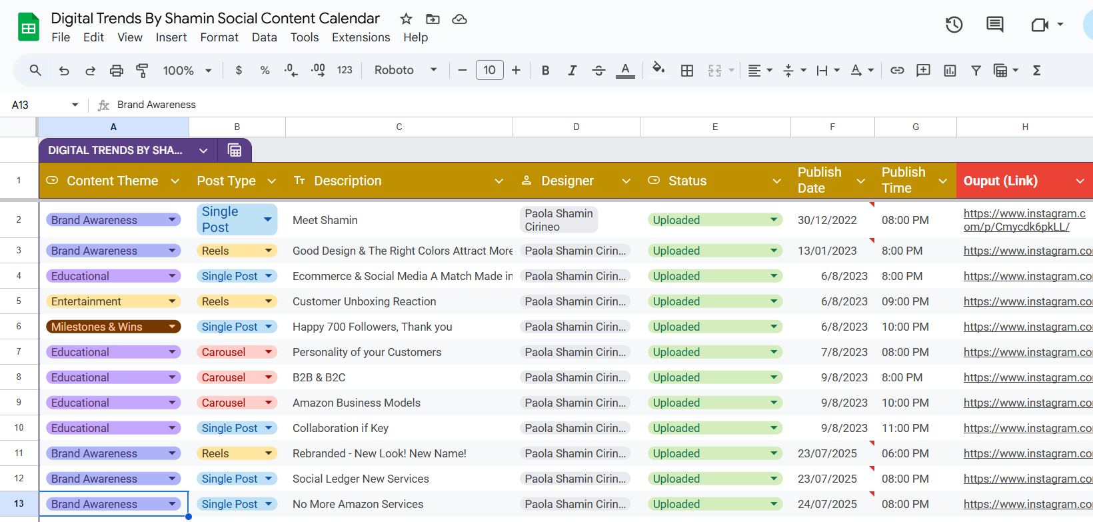Click the Functions sigma icon
This screenshot has height=522, width=1093.
pyautogui.click(x=1036, y=70)
